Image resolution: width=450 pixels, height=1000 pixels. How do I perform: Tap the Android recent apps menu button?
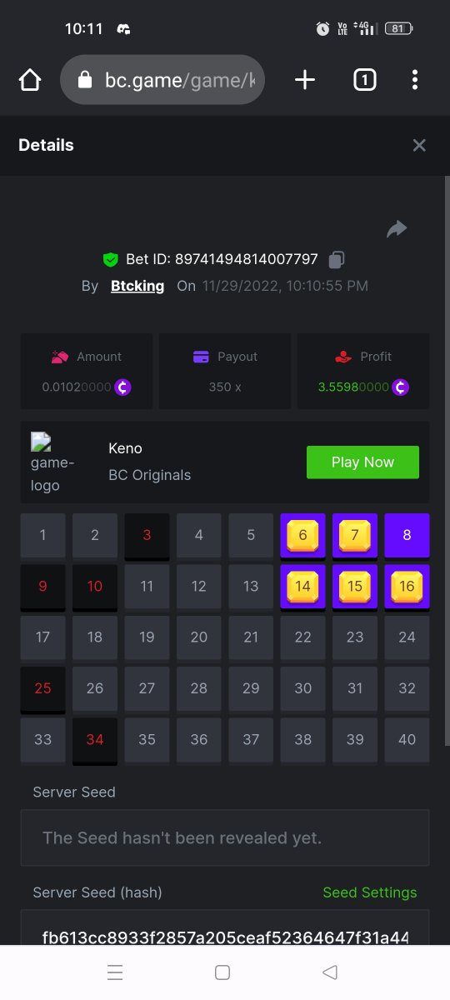click(x=115, y=972)
